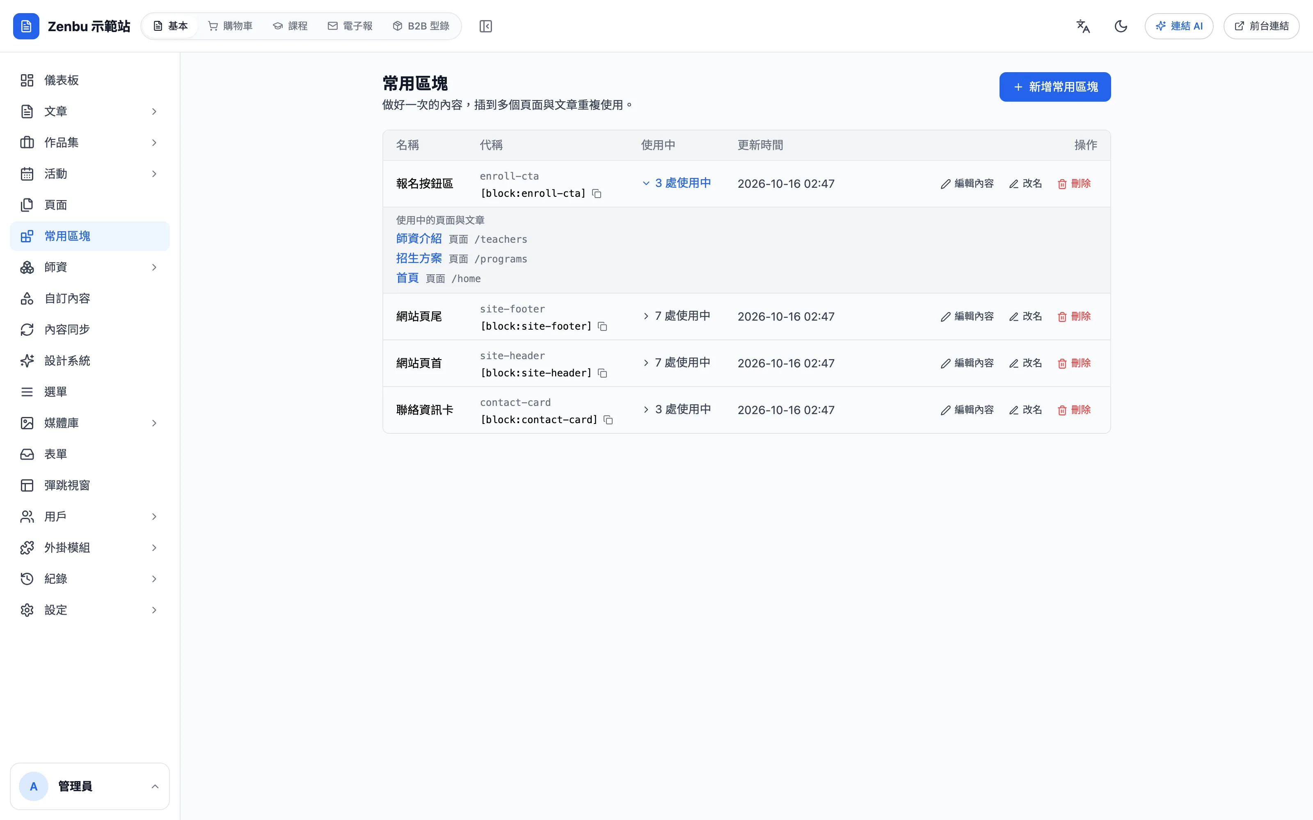
Task: Expand the 文章 sidebar section
Action: tap(90, 111)
